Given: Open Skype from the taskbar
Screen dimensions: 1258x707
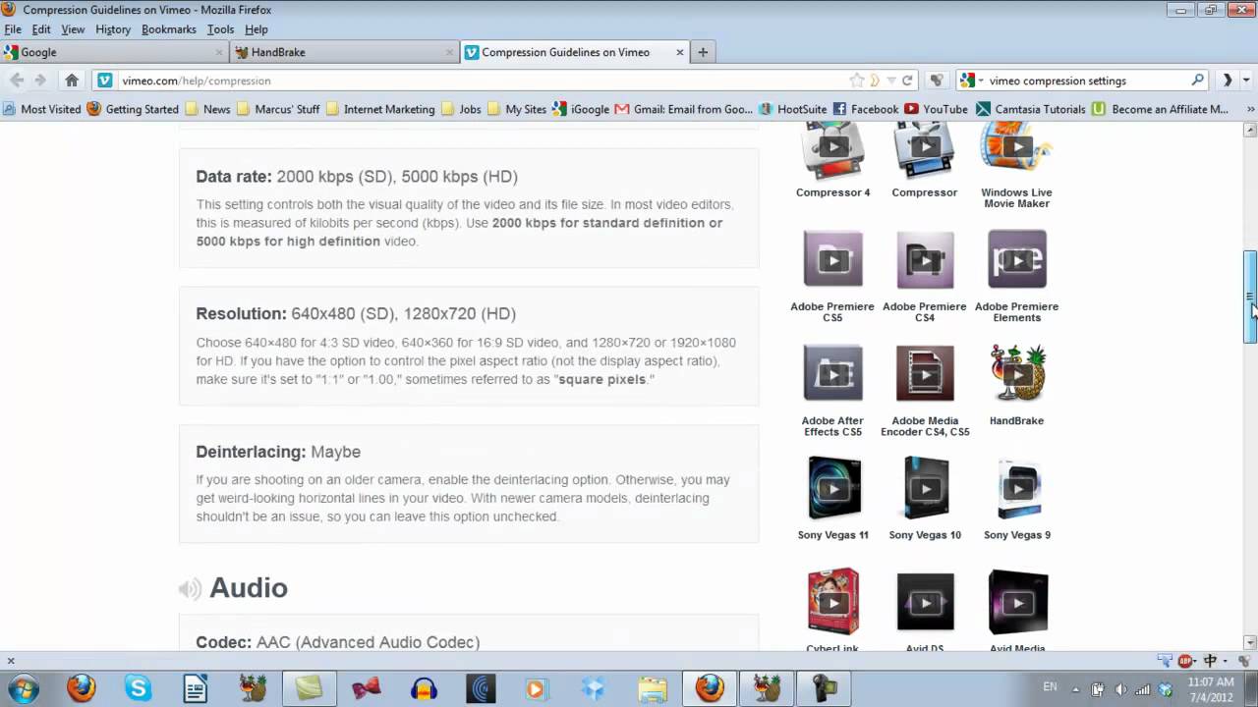Looking at the screenshot, I should (138, 688).
